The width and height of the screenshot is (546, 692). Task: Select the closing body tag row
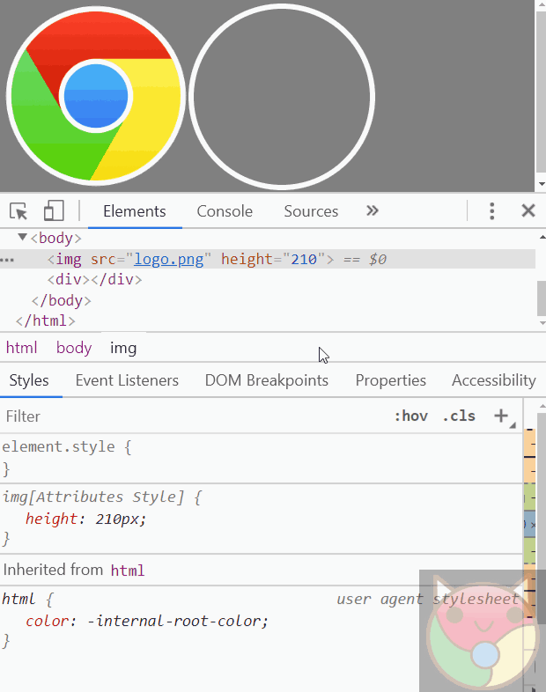tap(62, 300)
